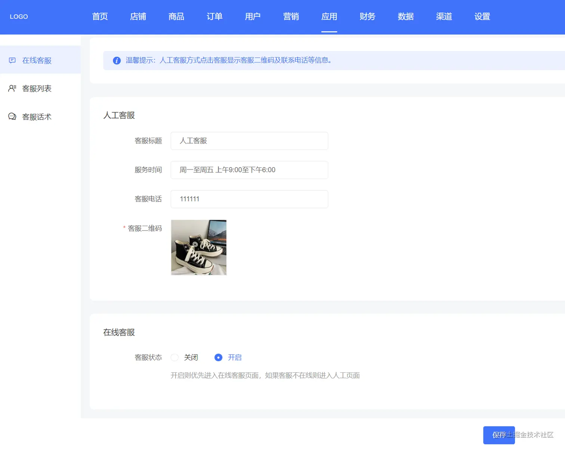Image resolution: width=565 pixels, height=450 pixels.
Task: Select the 关闭 radio button
Action: 175,357
